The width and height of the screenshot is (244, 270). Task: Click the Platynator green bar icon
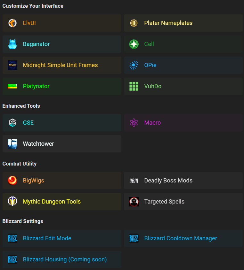(x=12, y=86)
